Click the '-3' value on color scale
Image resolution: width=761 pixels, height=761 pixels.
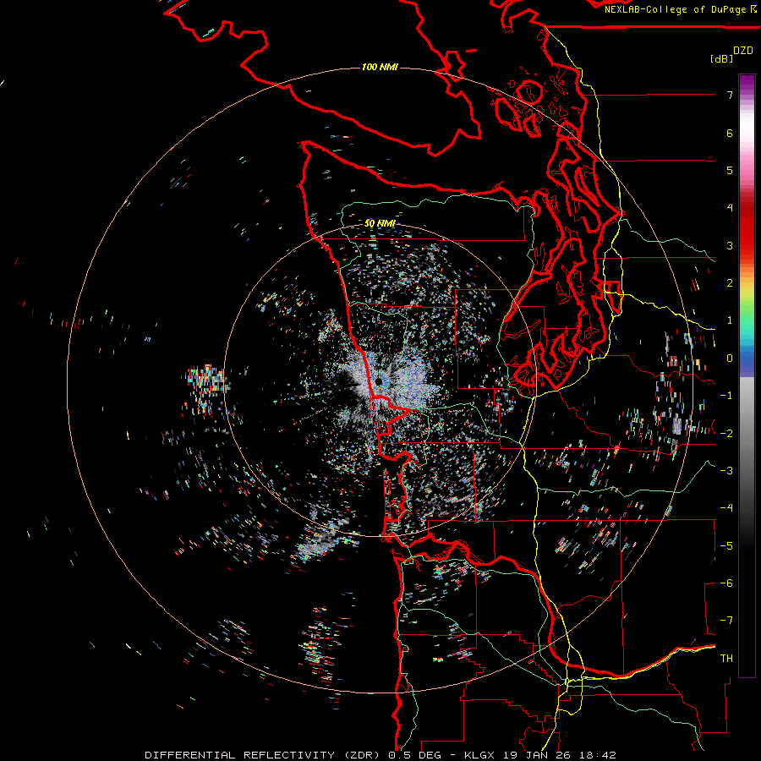tap(726, 470)
